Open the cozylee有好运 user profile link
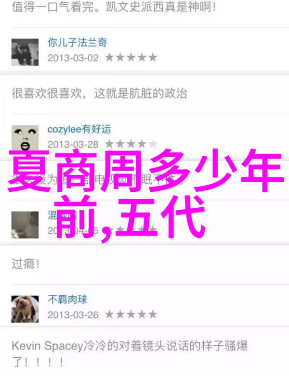The height and width of the screenshot is (376, 289). click(x=79, y=129)
